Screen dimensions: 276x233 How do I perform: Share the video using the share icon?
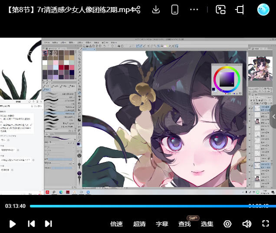[137, 10]
